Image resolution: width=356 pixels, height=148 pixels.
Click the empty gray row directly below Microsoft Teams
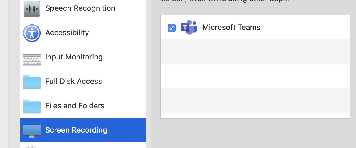coord(255,52)
